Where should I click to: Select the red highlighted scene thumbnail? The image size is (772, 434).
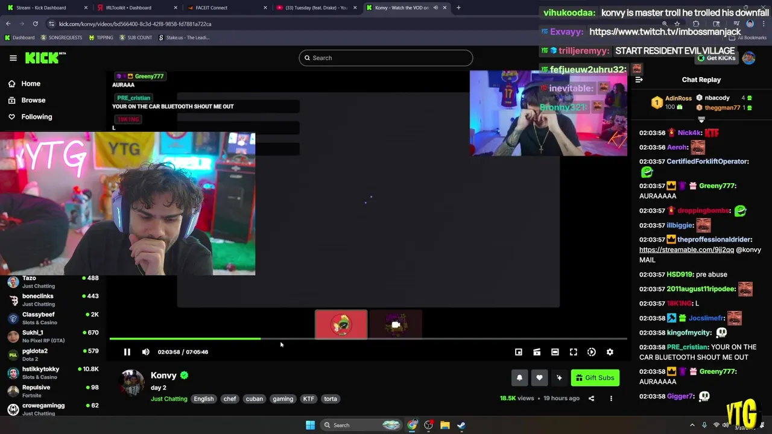pos(341,324)
